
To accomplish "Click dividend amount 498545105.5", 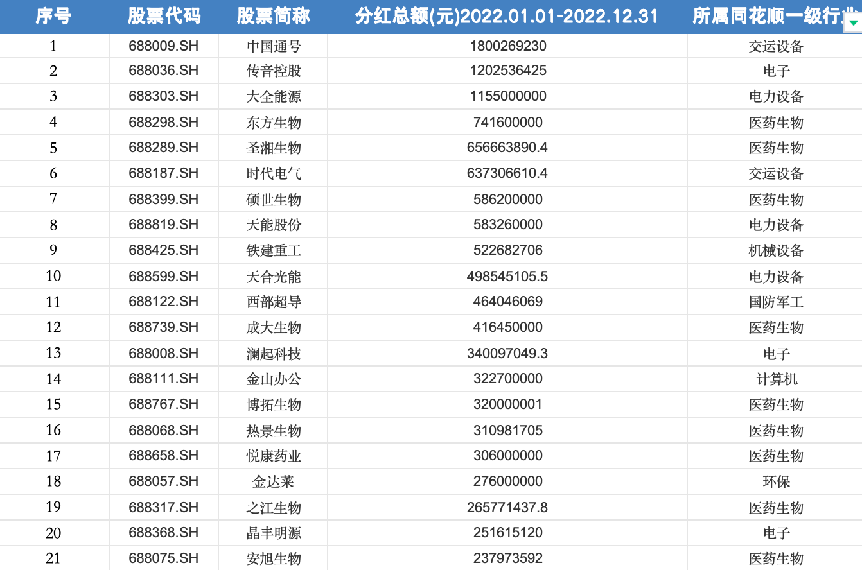I will [x=507, y=276].
